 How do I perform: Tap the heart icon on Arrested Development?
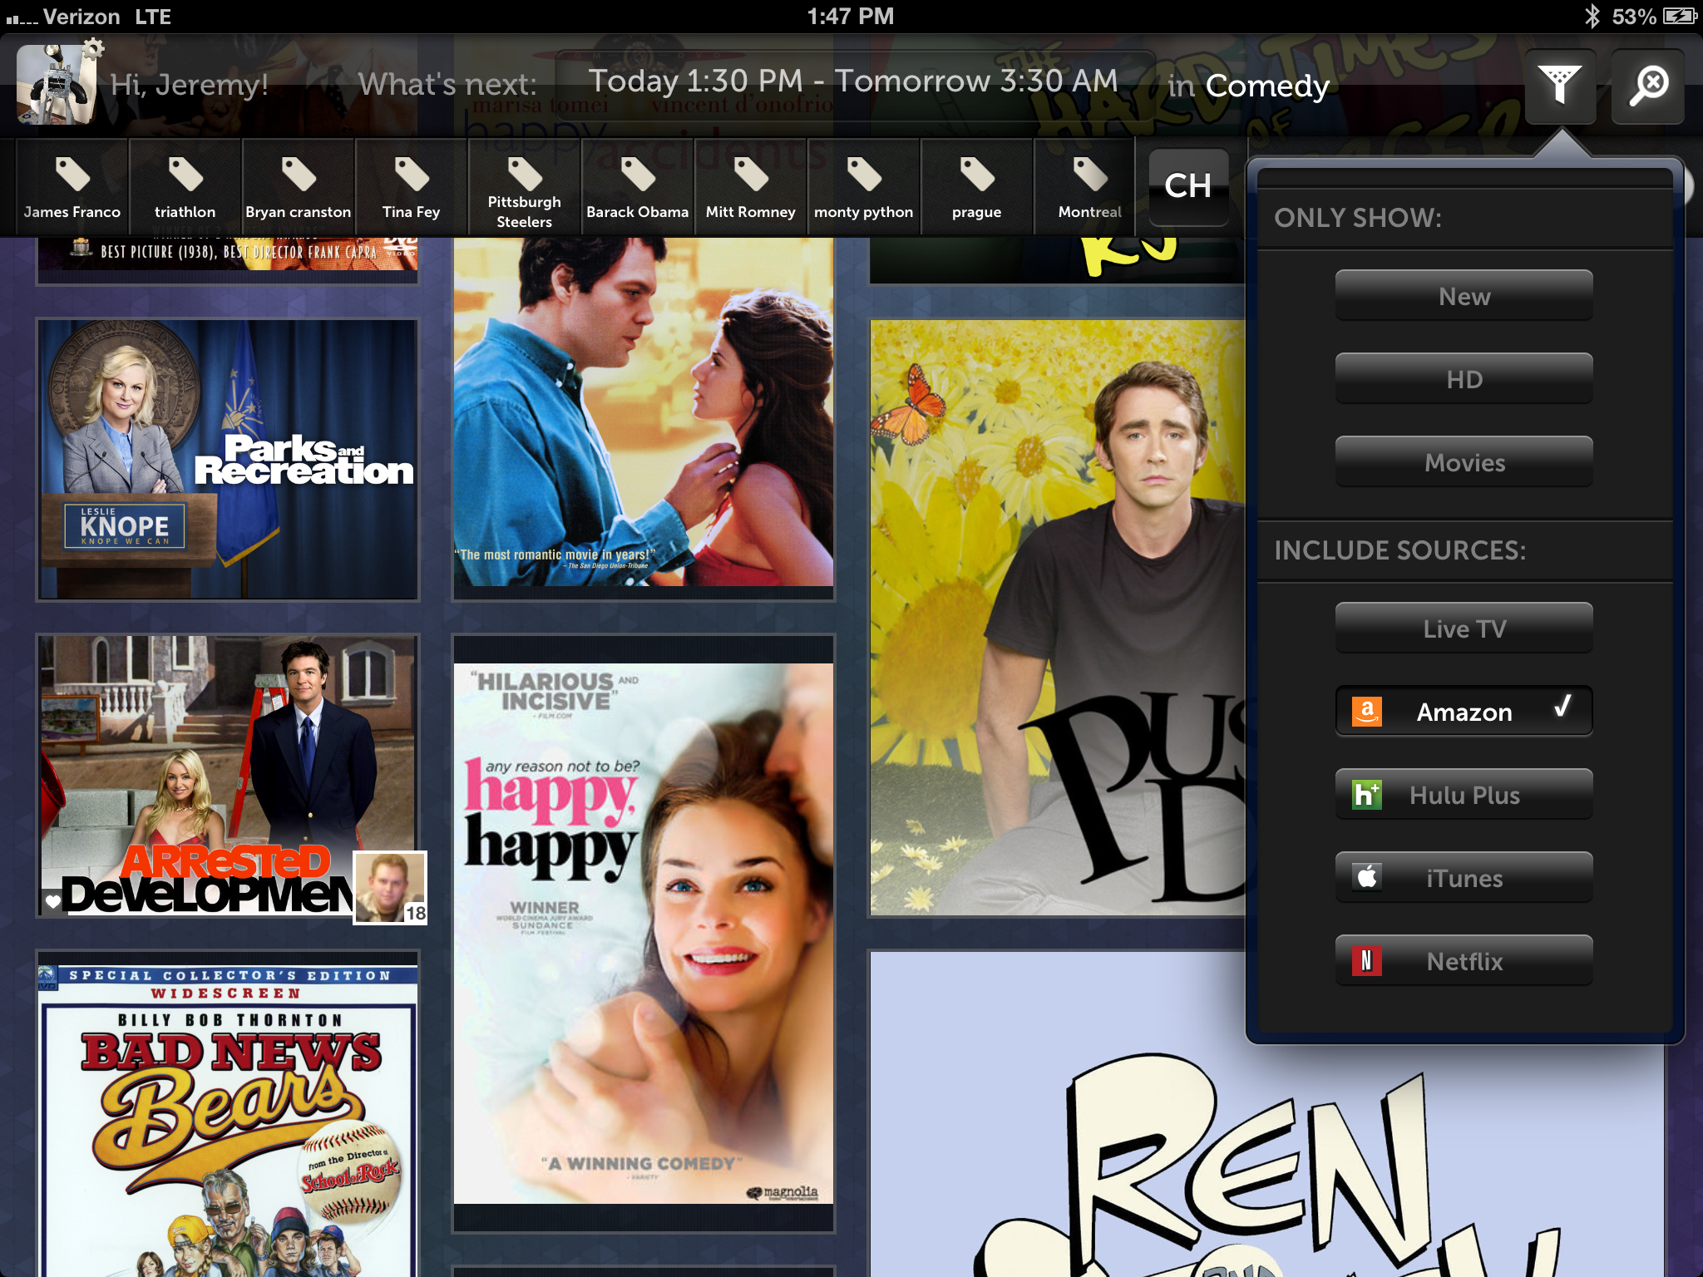point(52,901)
